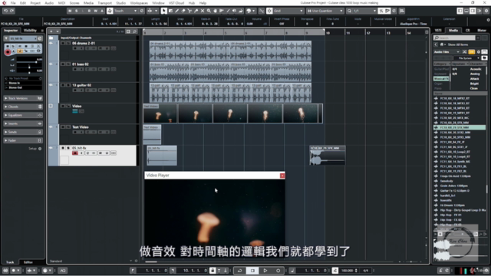This screenshot has width=491, height=276.
Task: Switch to the Meter tab
Action: click(482, 31)
